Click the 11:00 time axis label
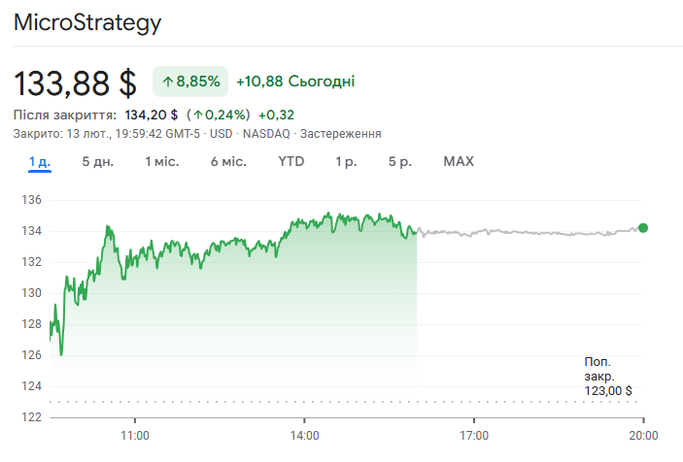 [134, 435]
